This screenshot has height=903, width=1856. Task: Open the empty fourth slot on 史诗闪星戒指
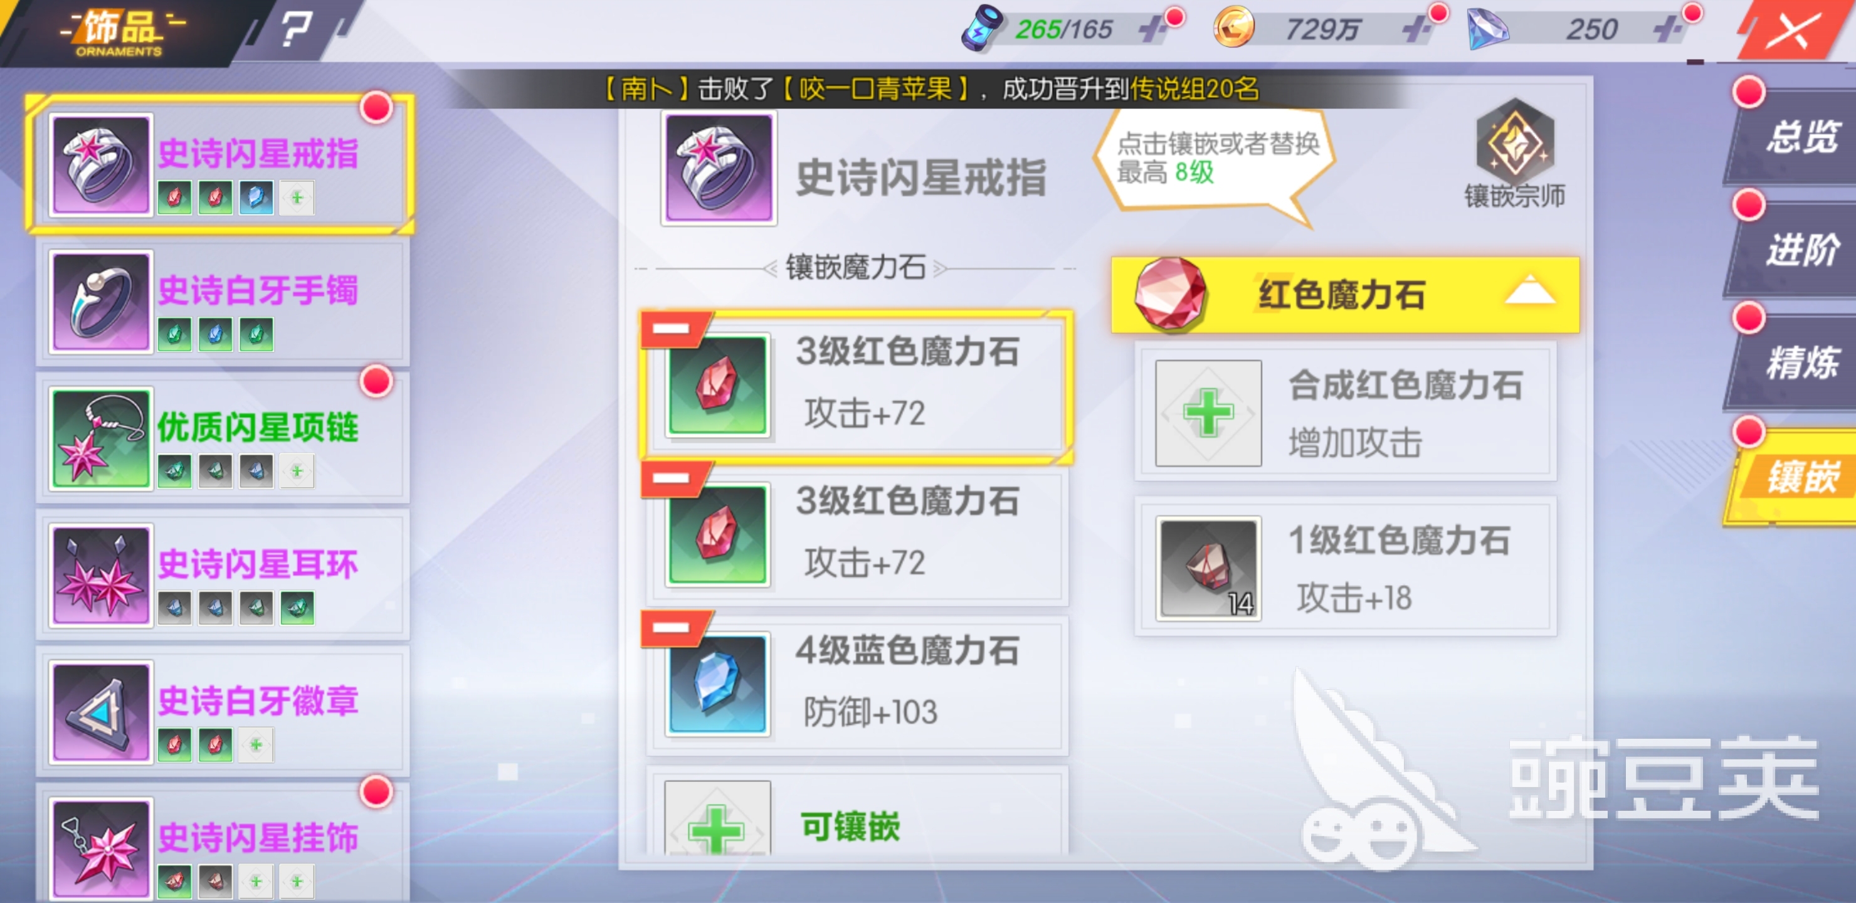click(297, 197)
